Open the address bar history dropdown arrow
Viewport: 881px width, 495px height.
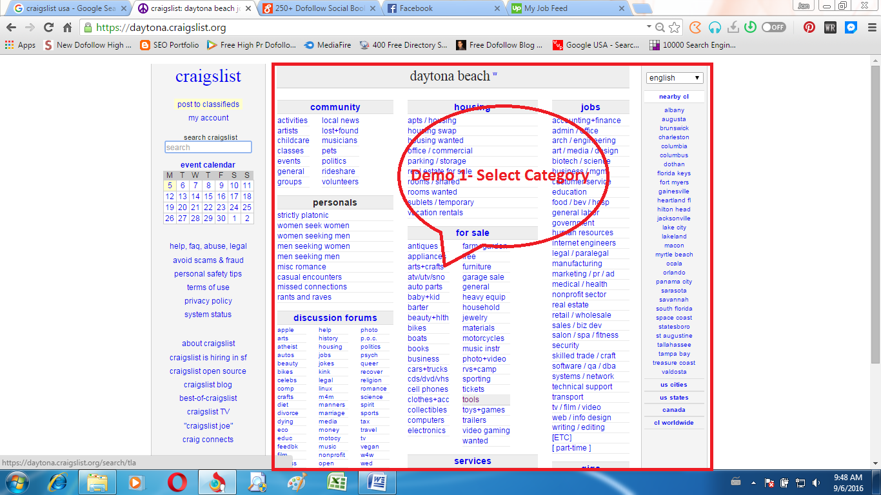click(x=649, y=27)
